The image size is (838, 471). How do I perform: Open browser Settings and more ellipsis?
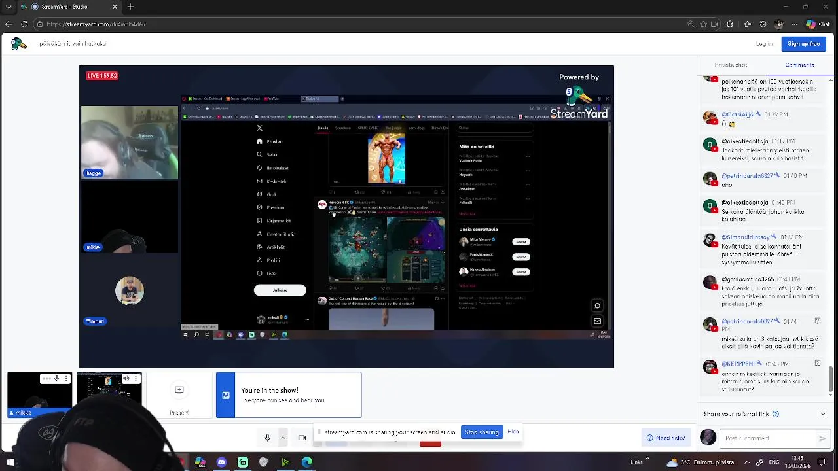[793, 24]
